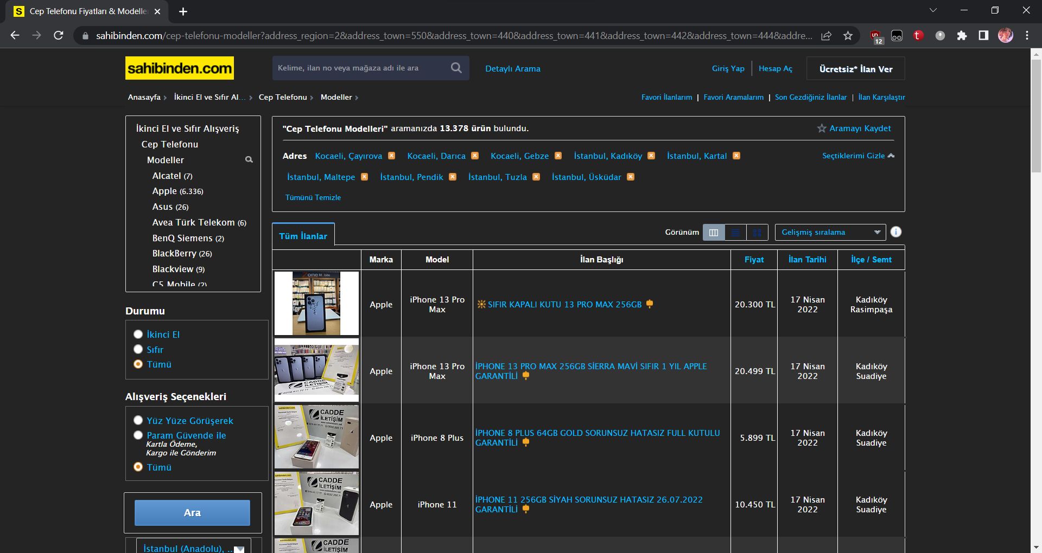Select Tümü under Alışveriş Seçenekleri

pos(138,467)
